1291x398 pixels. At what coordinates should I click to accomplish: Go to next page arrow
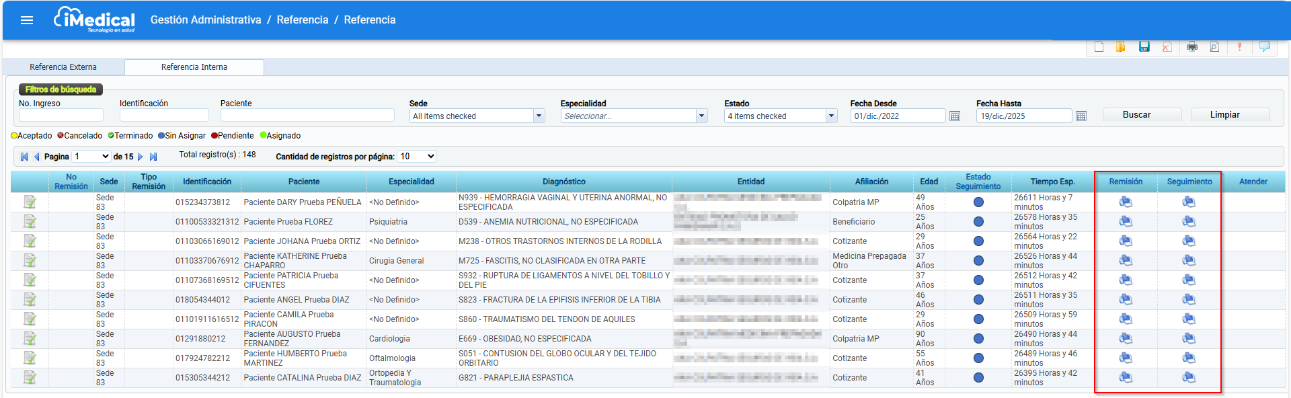[x=140, y=157]
